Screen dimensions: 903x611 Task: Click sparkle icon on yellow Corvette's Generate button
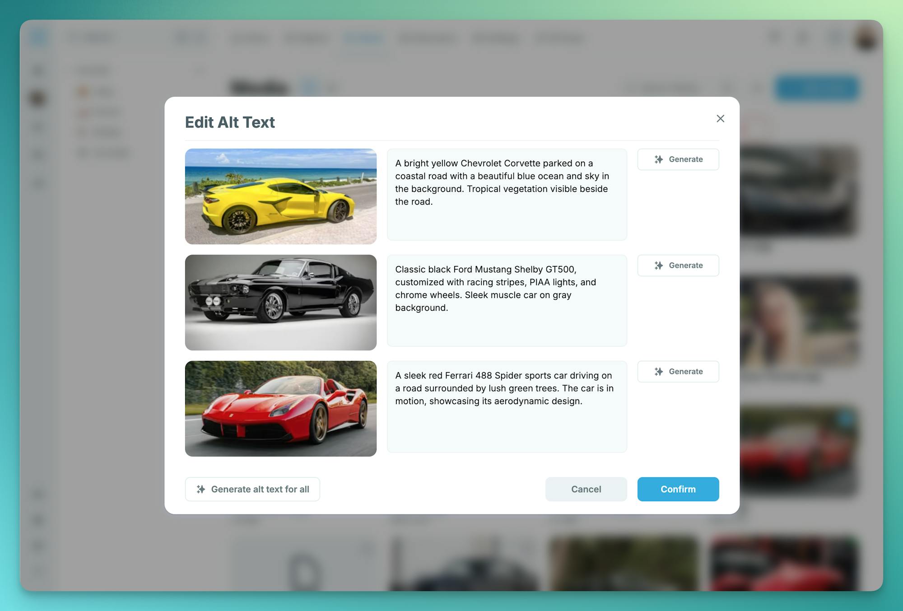point(659,159)
